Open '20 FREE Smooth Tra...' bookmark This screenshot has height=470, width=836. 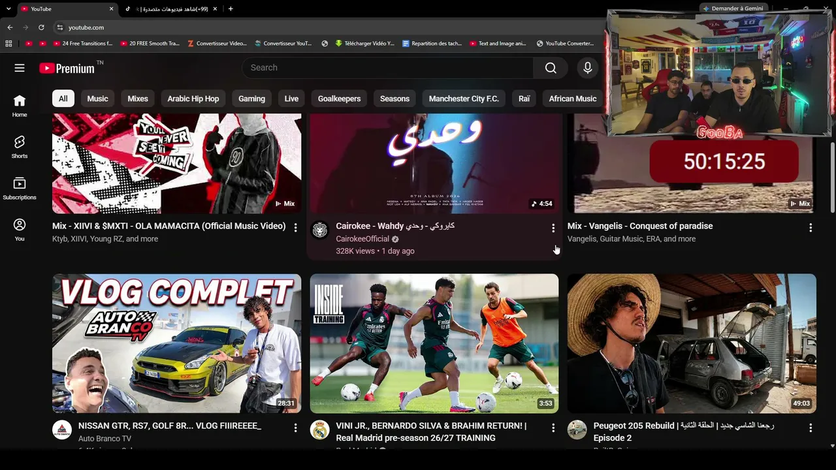coord(149,44)
